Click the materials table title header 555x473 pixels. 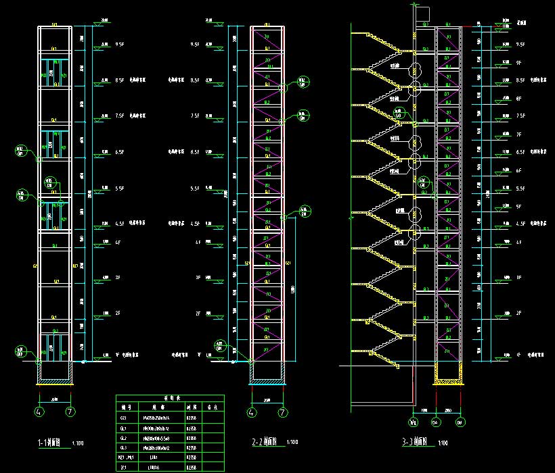point(170,399)
